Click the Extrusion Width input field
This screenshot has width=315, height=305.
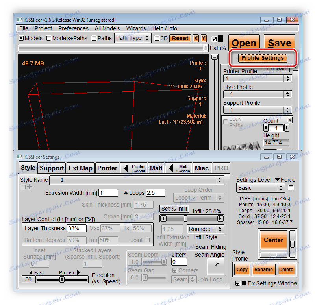[108, 193]
